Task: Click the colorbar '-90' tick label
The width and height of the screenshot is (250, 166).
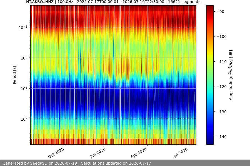Action: (x=221, y=12)
